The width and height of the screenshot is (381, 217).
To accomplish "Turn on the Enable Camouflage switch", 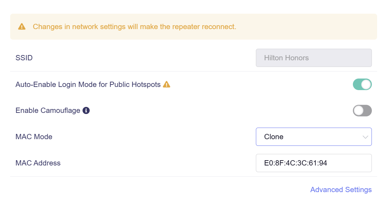I will (x=362, y=111).
